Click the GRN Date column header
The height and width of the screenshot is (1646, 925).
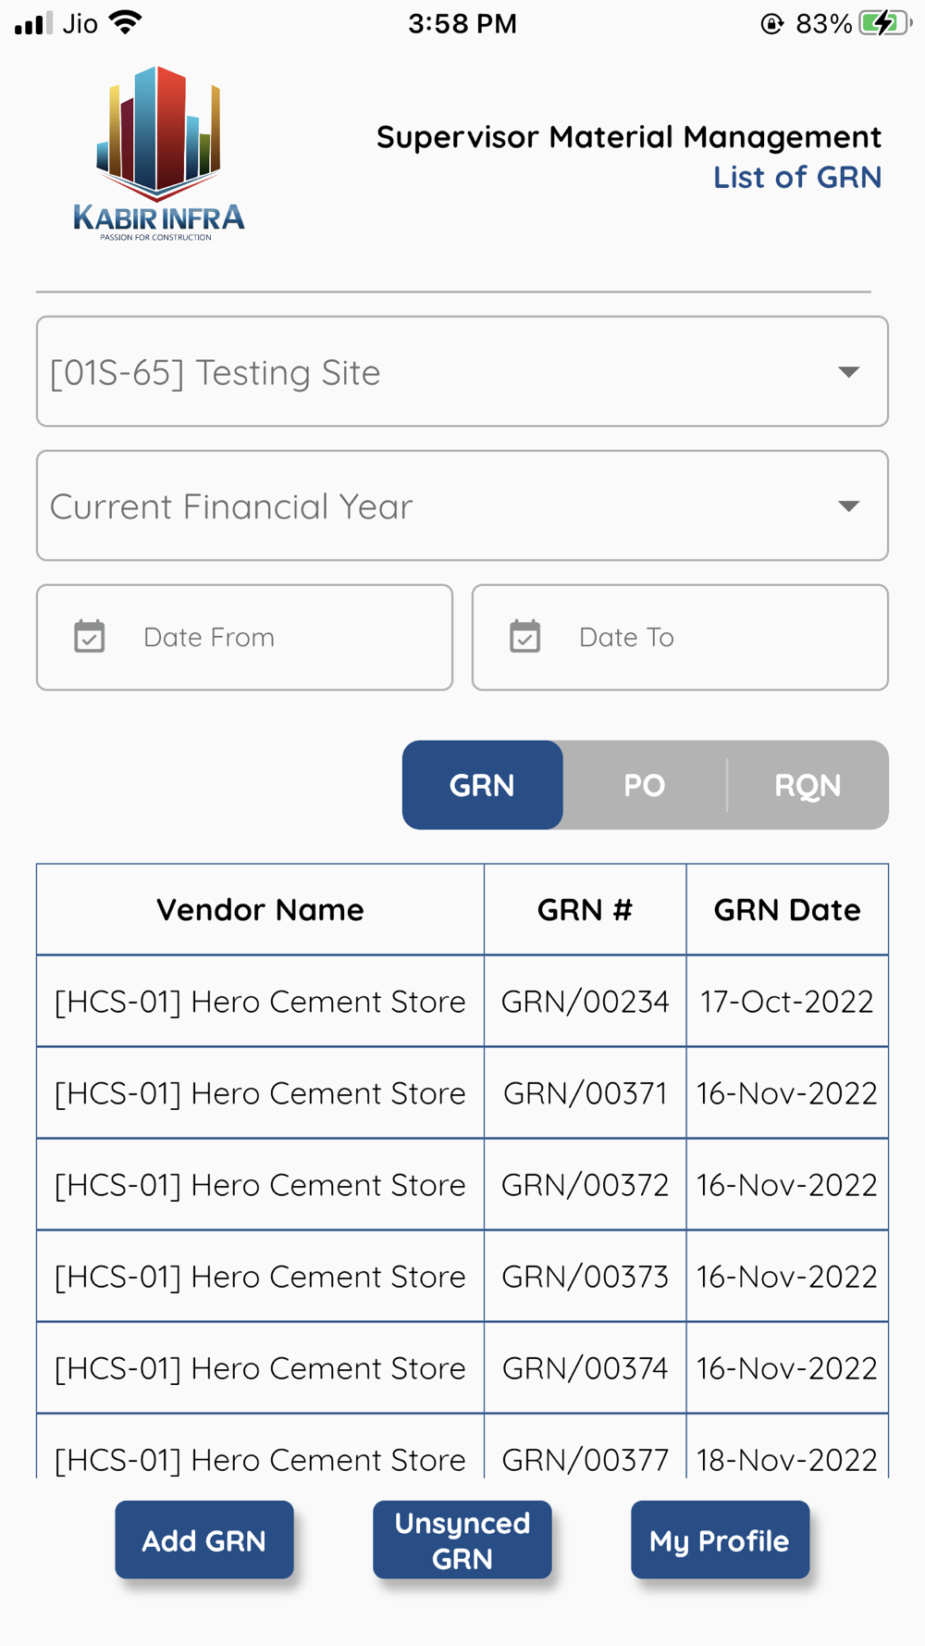tap(787, 910)
